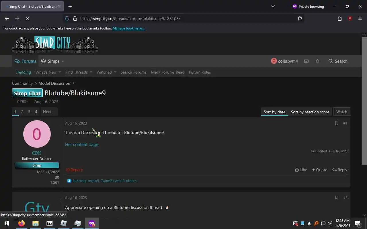Expand Watched dropdown arrow
Viewport: 367px width, 229px height.
pyautogui.click(x=115, y=72)
